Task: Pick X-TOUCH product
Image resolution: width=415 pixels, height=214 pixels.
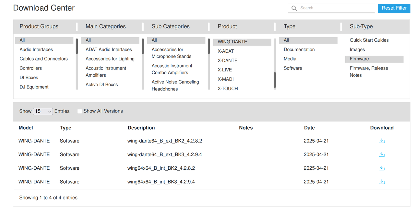Action: coord(228,89)
